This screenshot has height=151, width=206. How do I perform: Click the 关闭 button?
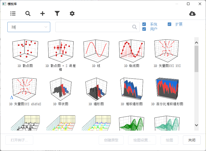coord(192,140)
